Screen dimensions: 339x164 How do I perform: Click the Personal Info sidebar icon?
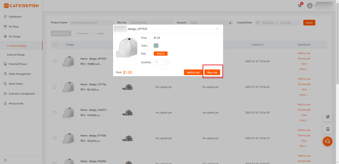pyautogui.click(x=5, y=104)
